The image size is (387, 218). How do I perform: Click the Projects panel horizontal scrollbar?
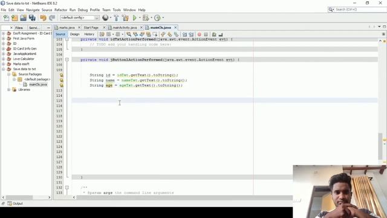[x=19, y=197]
